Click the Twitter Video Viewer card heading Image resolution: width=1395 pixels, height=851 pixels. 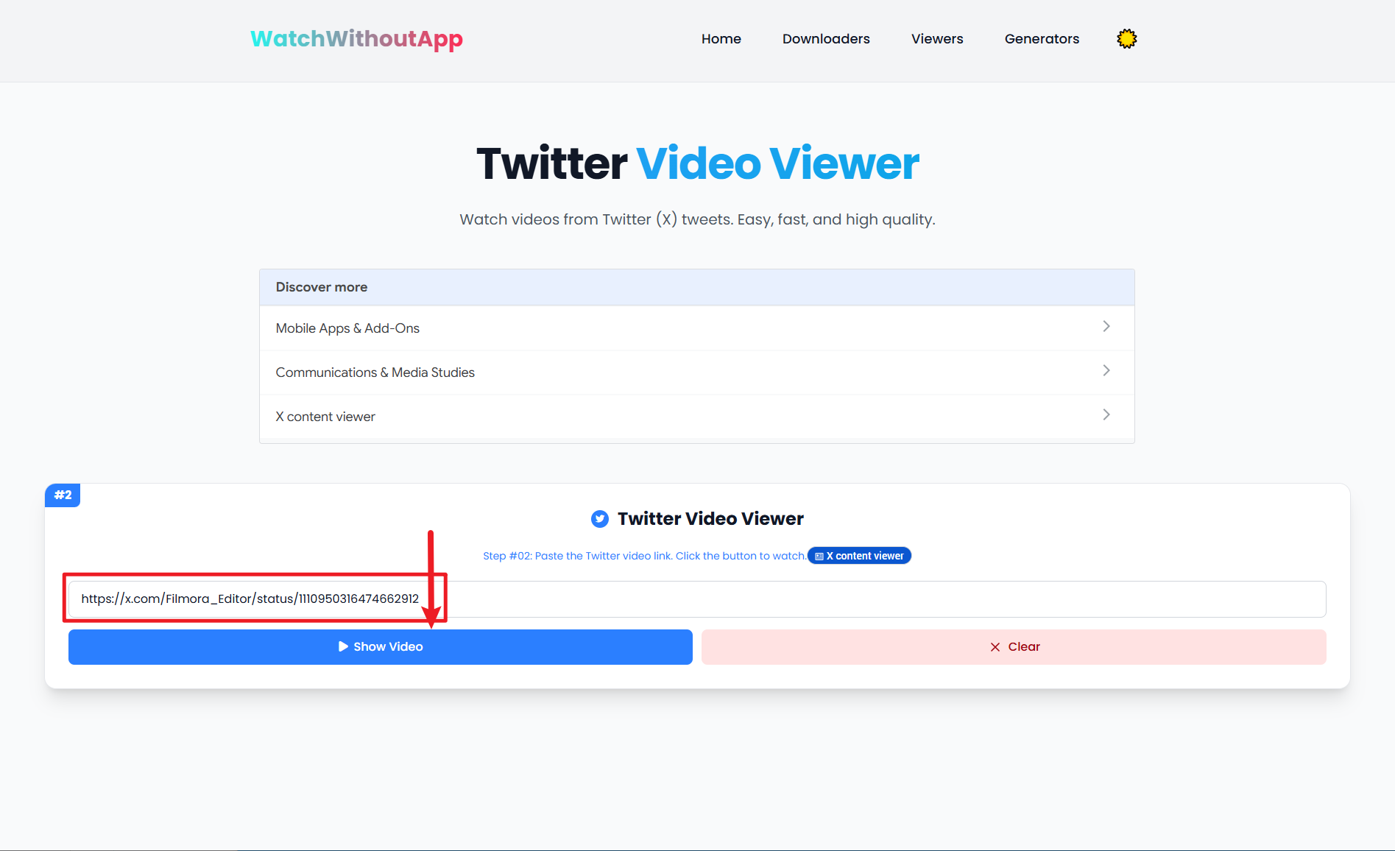710,519
